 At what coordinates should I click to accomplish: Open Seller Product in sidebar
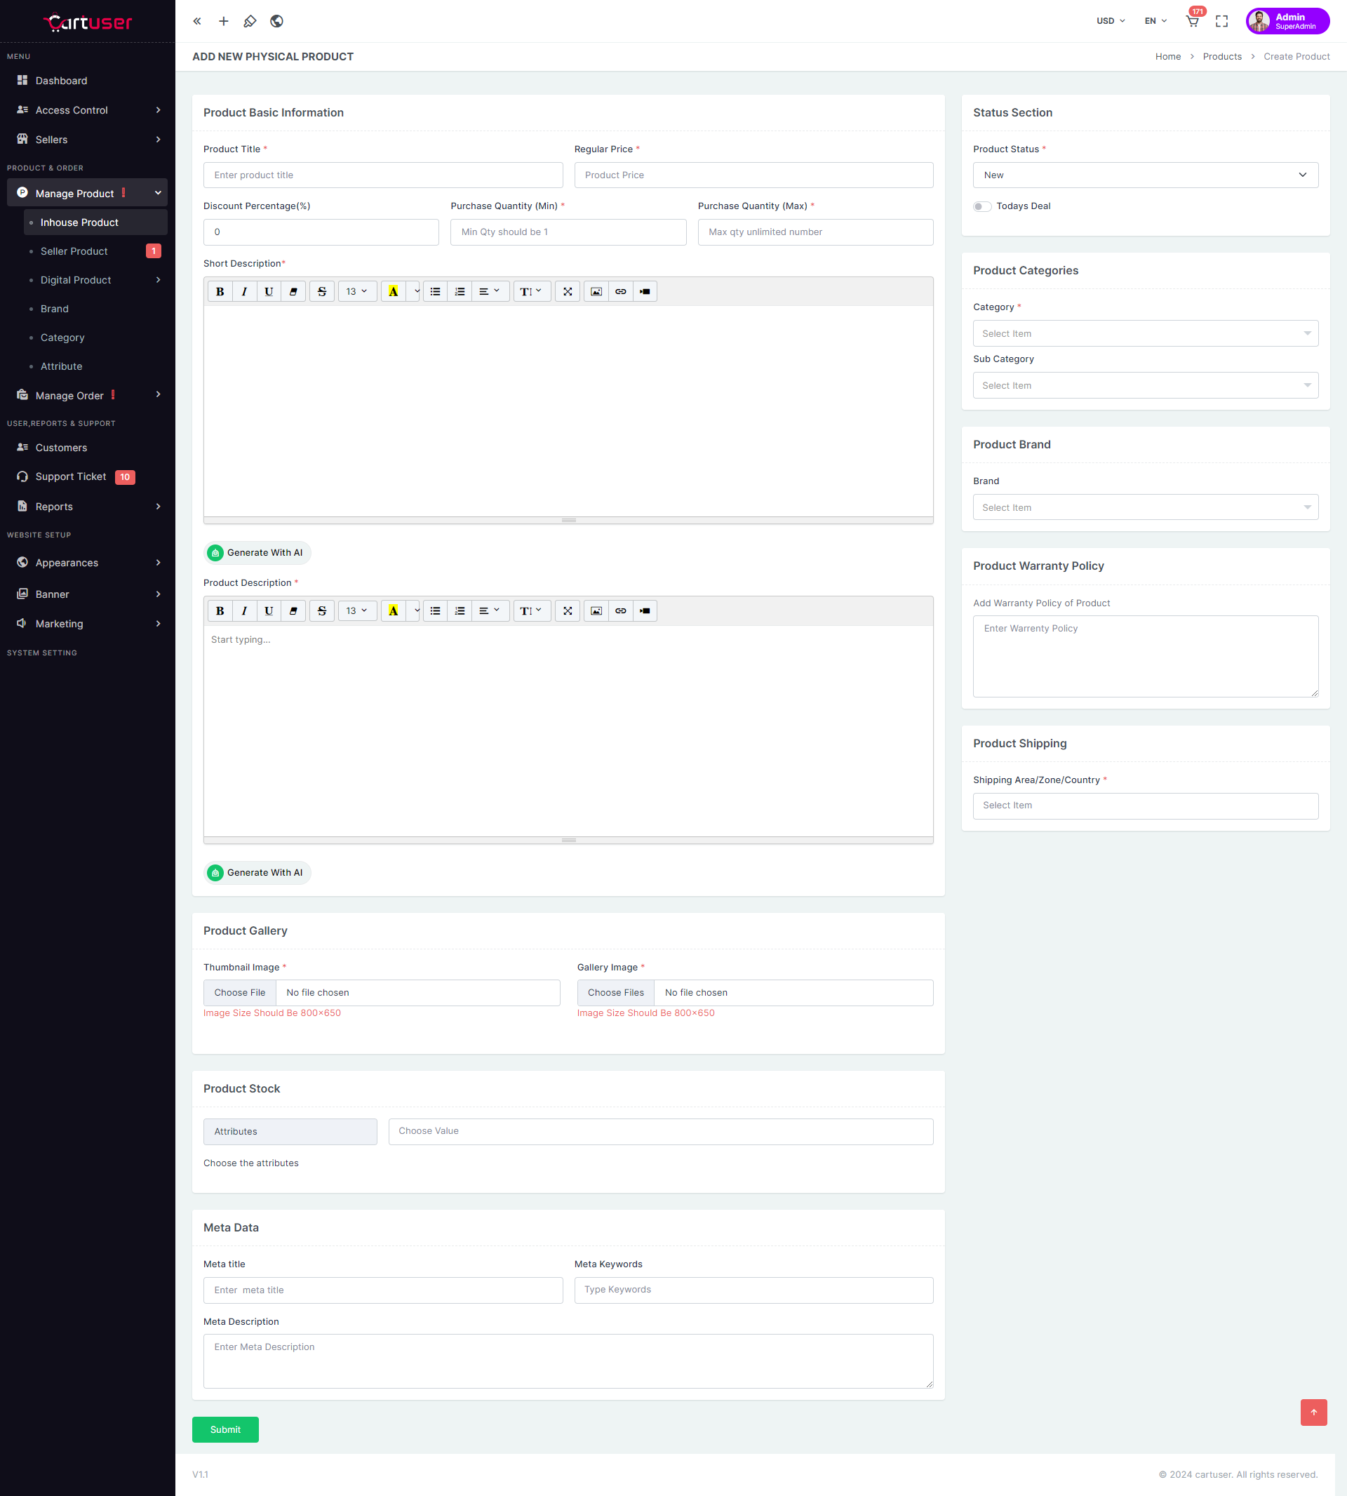click(x=74, y=252)
